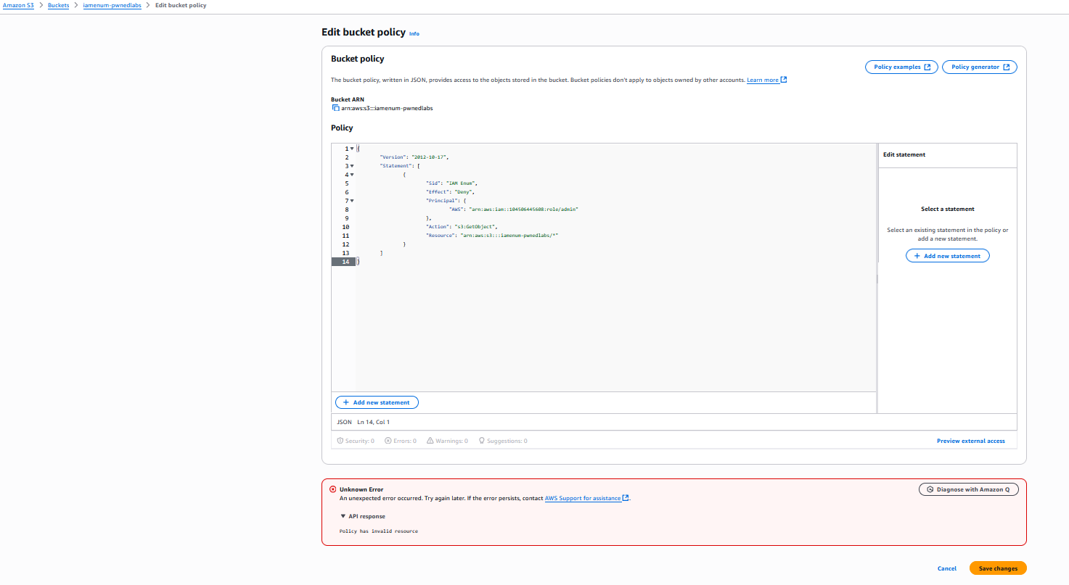
Task: Add new statement below the policy editor
Action: coord(377,402)
